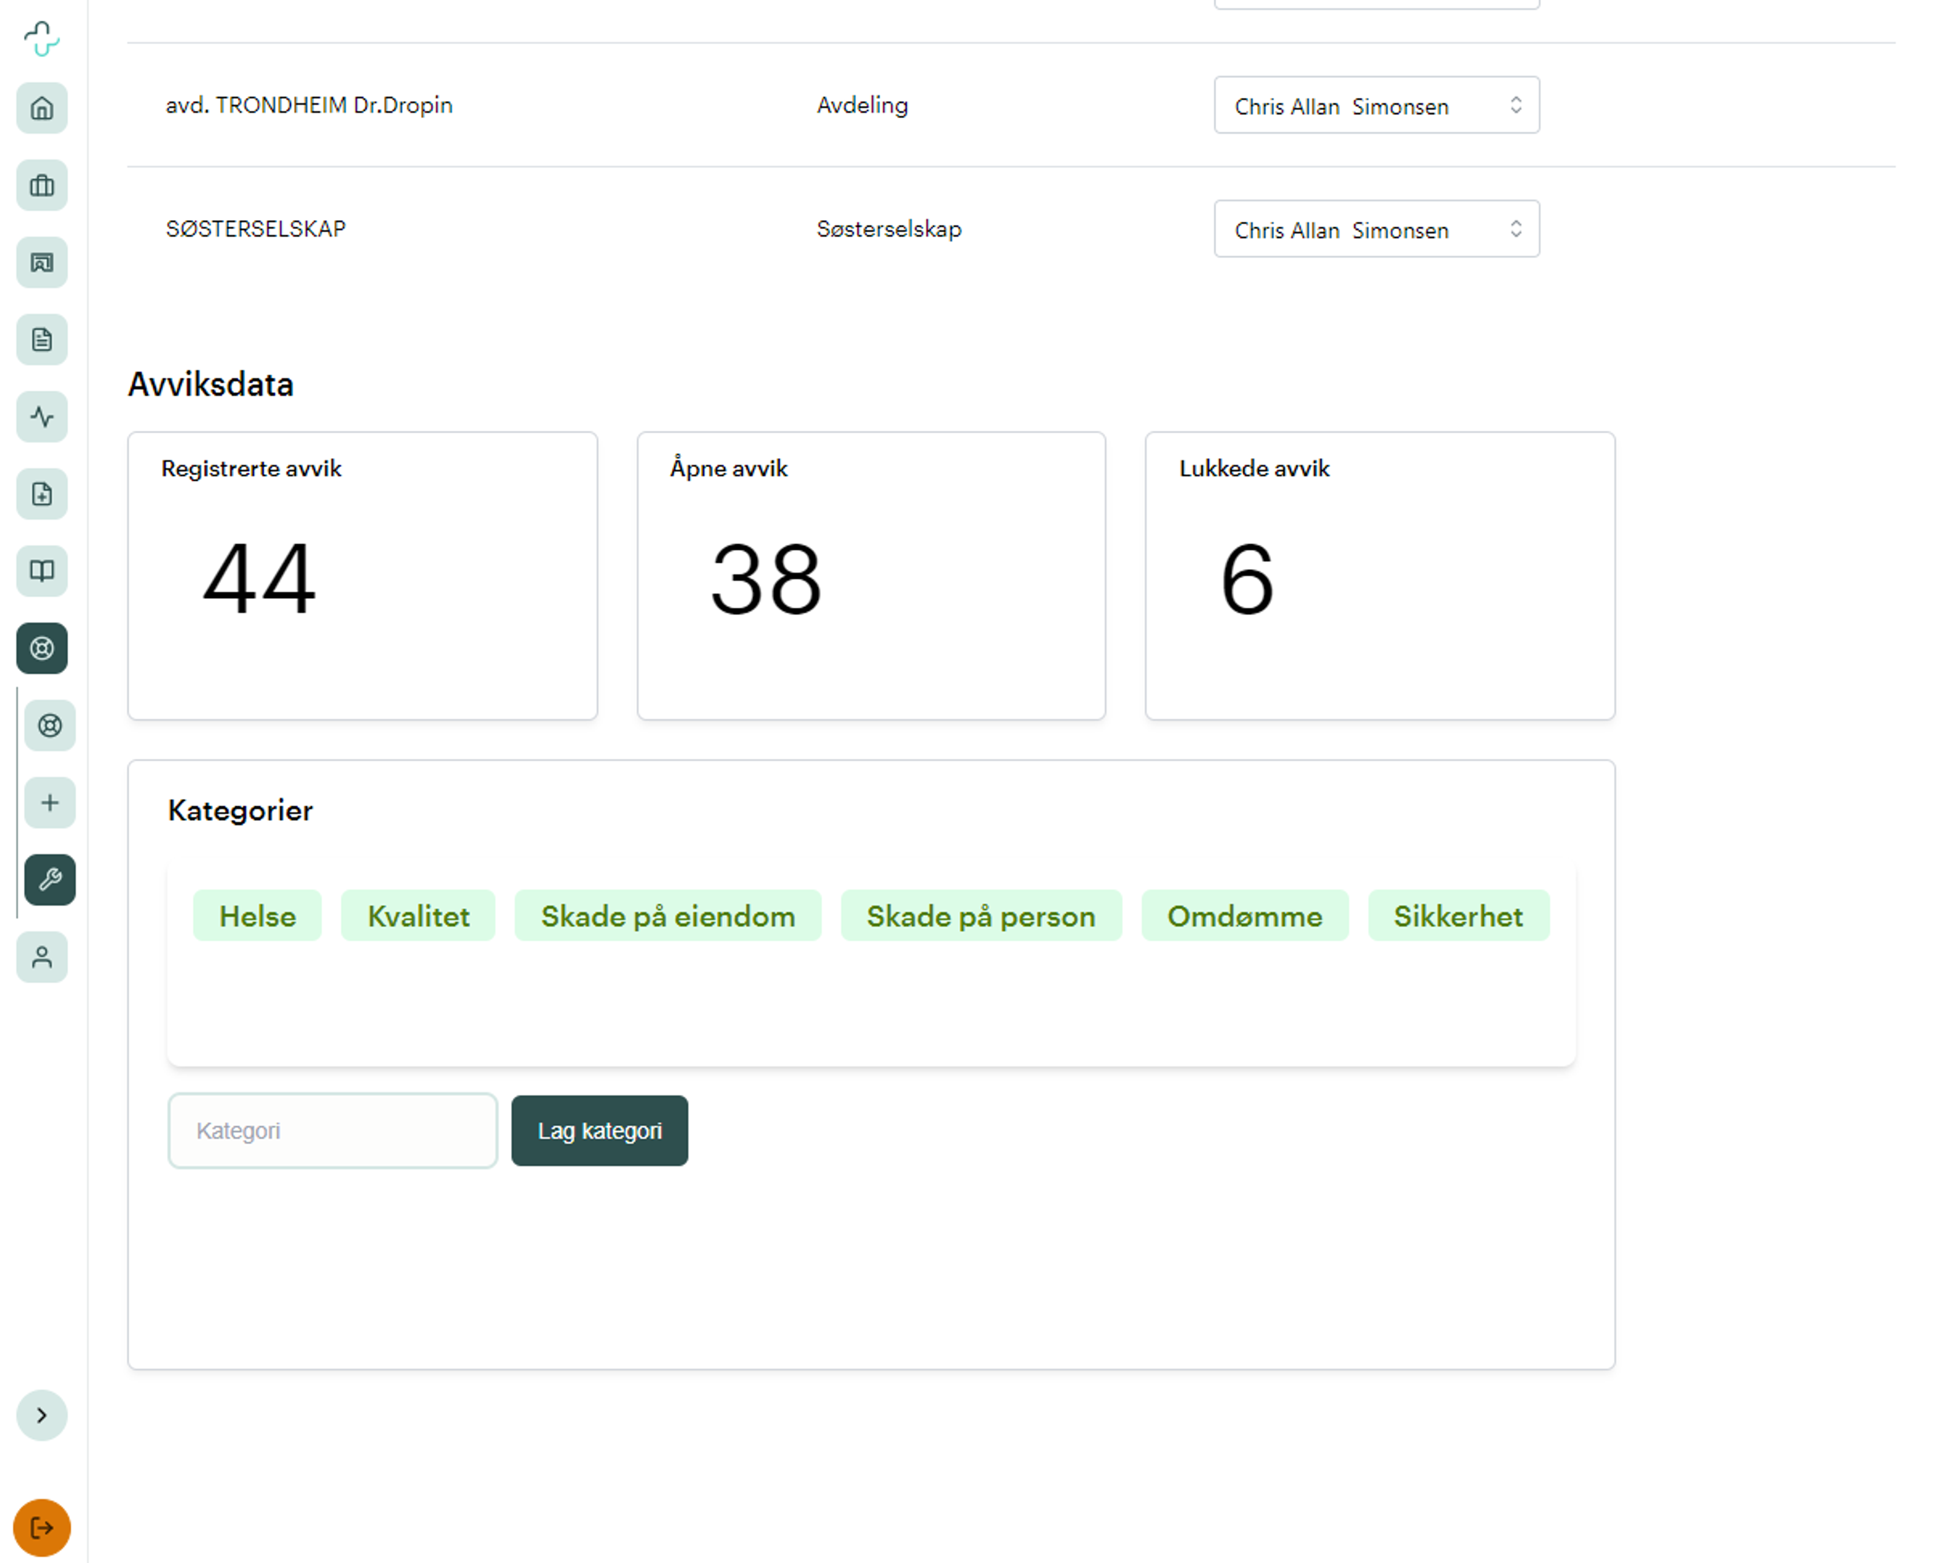Select the Helse category tag
This screenshot has height=1563, width=1947.
click(258, 915)
